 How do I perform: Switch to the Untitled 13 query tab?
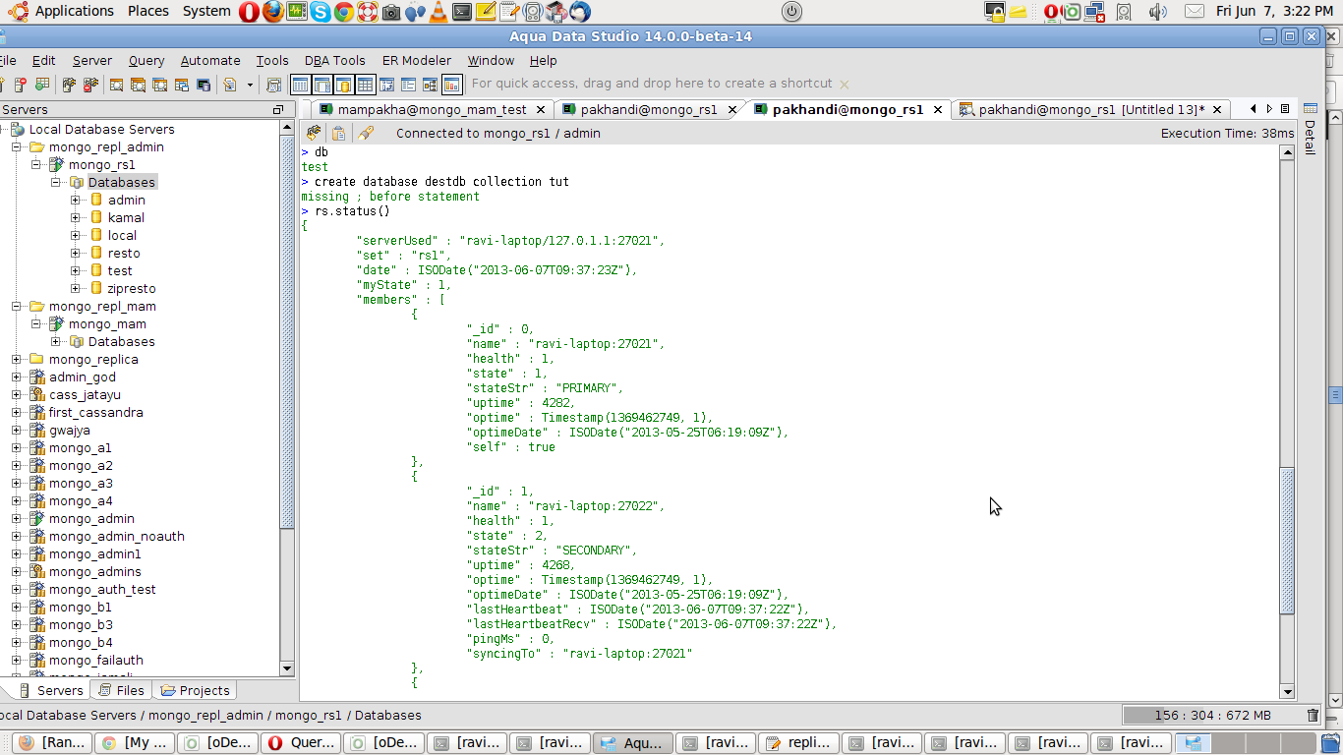click(1091, 110)
